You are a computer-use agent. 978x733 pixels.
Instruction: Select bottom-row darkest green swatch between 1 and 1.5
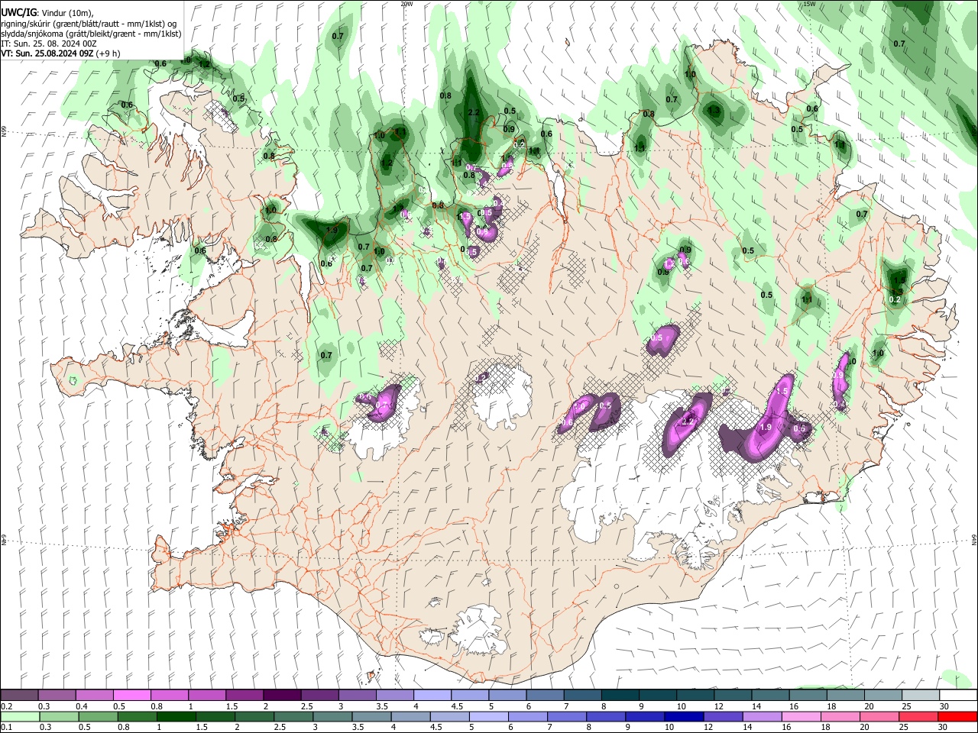click(176, 716)
